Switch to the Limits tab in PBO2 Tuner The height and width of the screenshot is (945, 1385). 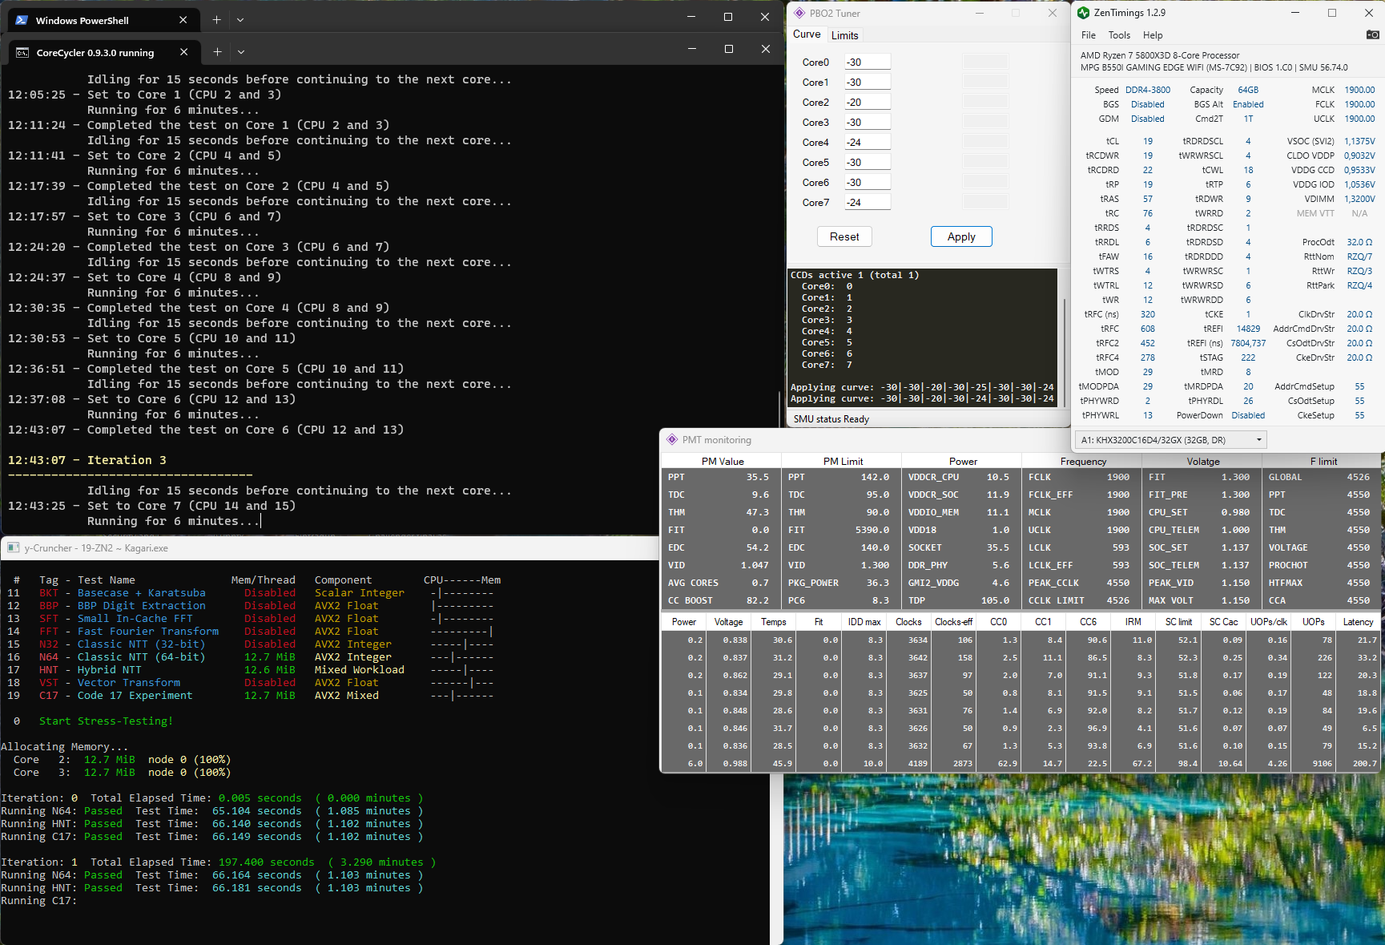coord(844,35)
